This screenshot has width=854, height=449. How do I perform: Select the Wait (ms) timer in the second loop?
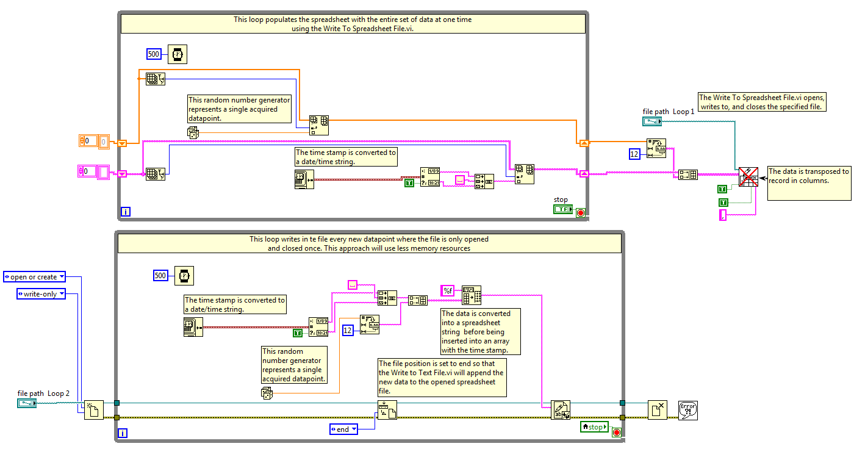(184, 276)
